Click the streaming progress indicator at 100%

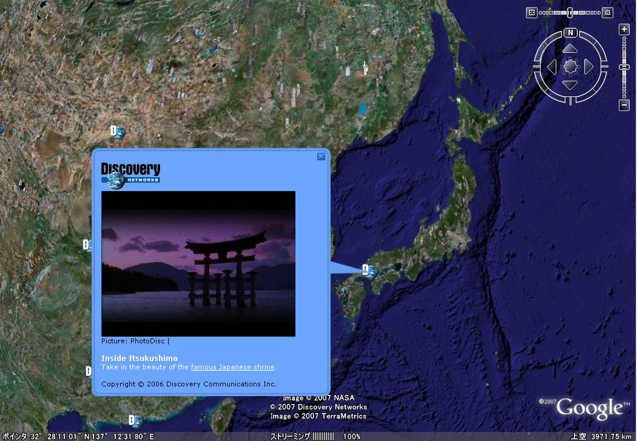click(315, 437)
